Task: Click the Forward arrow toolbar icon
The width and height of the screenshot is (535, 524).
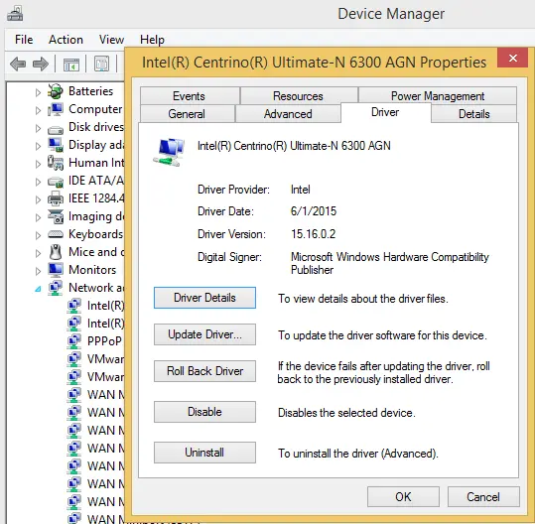Action: pyautogui.click(x=41, y=64)
